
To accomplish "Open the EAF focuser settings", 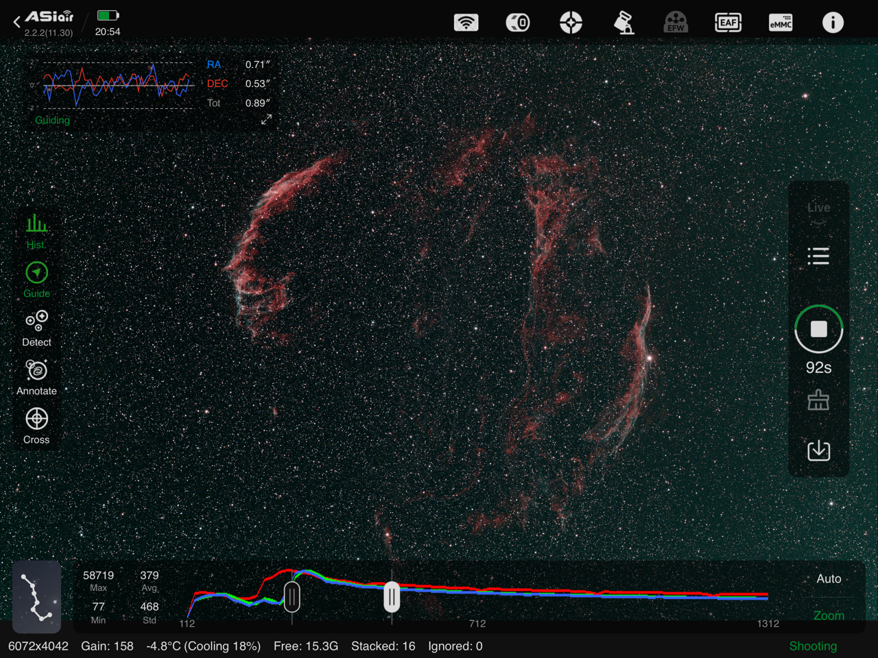I will pyautogui.click(x=728, y=23).
